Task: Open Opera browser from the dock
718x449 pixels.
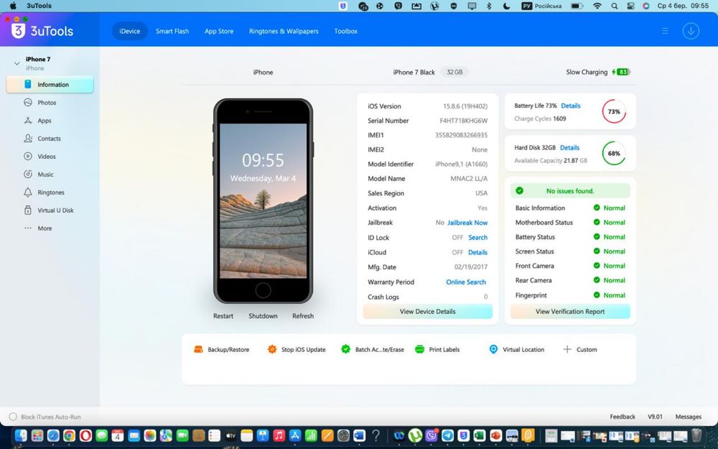Action: [85, 435]
